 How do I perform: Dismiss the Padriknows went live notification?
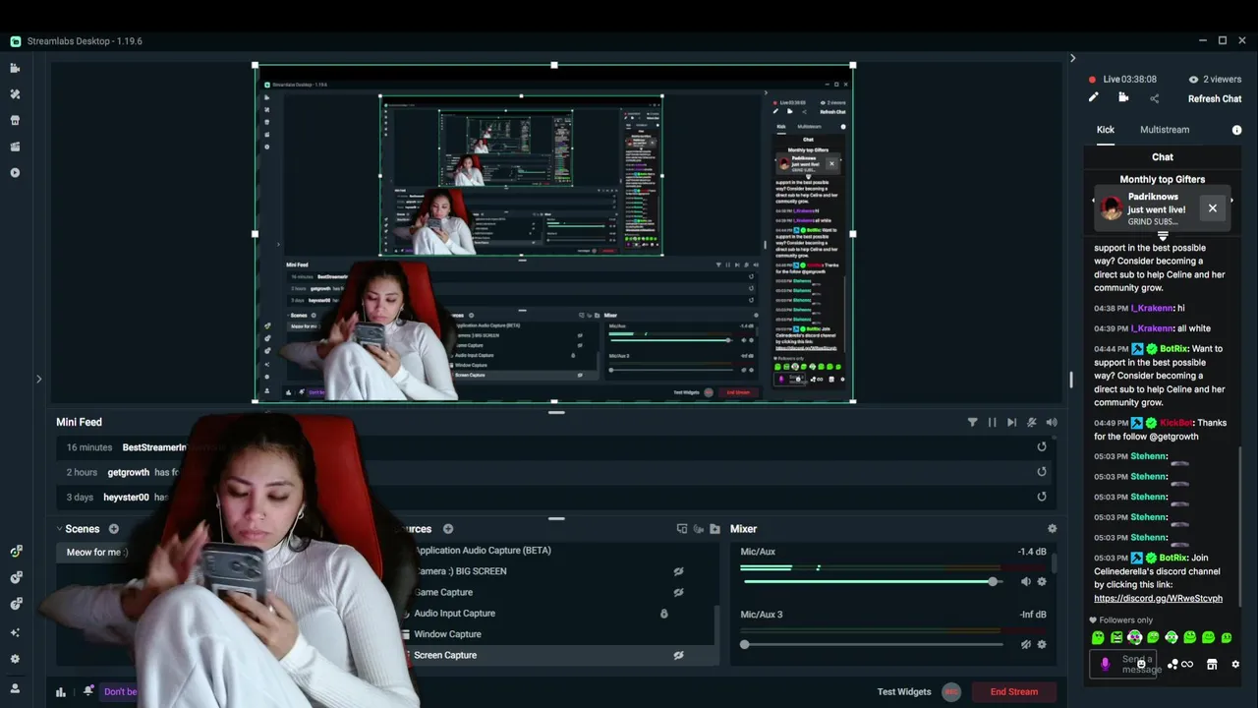click(x=1212, y=208)
